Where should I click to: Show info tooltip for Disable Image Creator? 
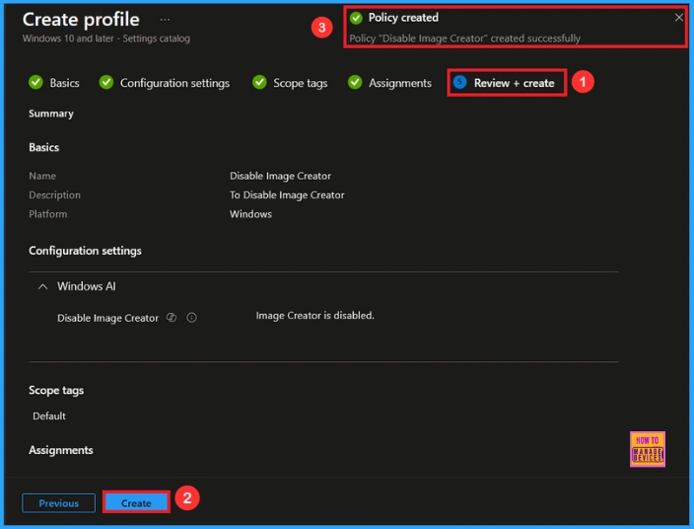(x=191, y=318)
